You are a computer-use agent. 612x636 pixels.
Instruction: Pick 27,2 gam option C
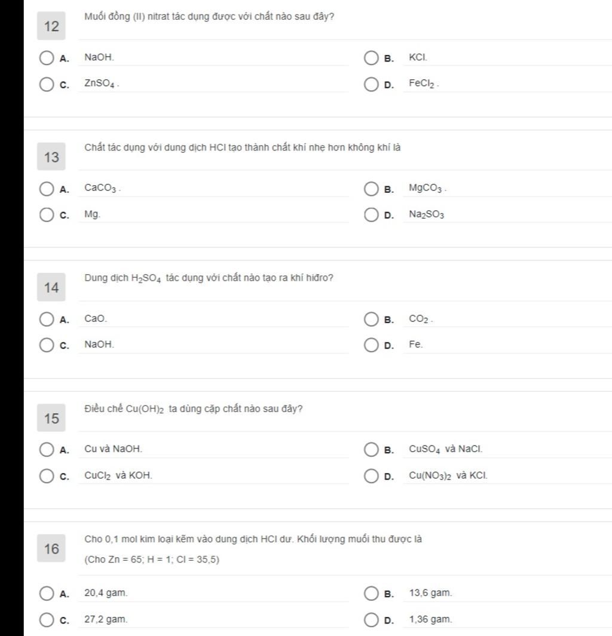click(x=47, y=620)
